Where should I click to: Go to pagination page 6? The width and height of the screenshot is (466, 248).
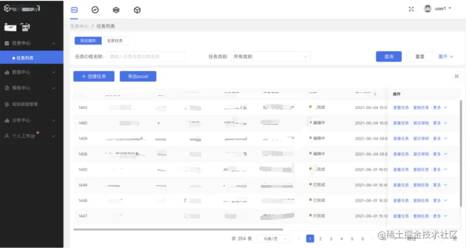click(x=362, y=238)
